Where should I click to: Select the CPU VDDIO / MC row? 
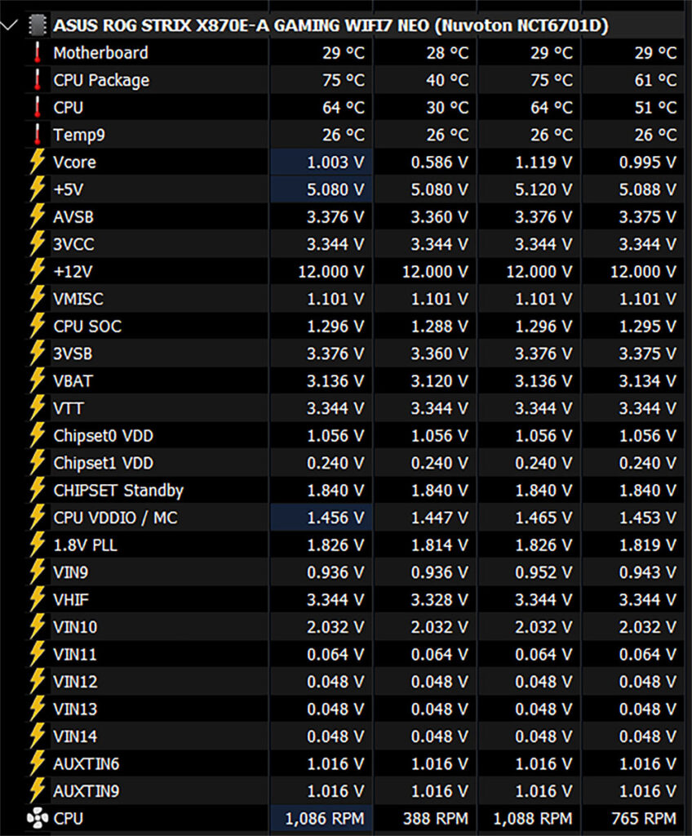pyautogui.click(x=115, y=518)
